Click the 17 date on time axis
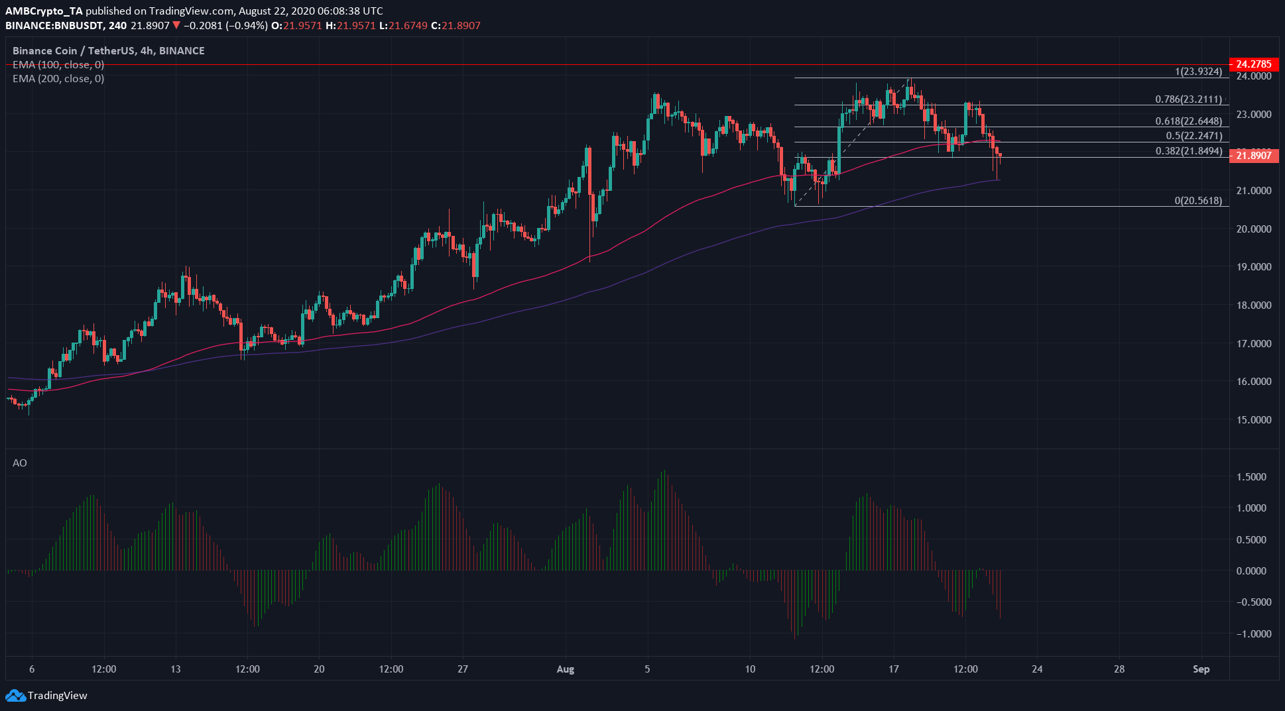The height and width of the screenshot is (711, 1285). [894, 669]
